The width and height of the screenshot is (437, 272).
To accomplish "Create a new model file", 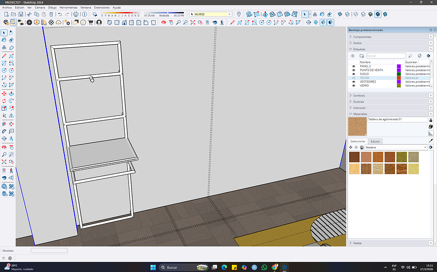I will click(x=6, y=14).
